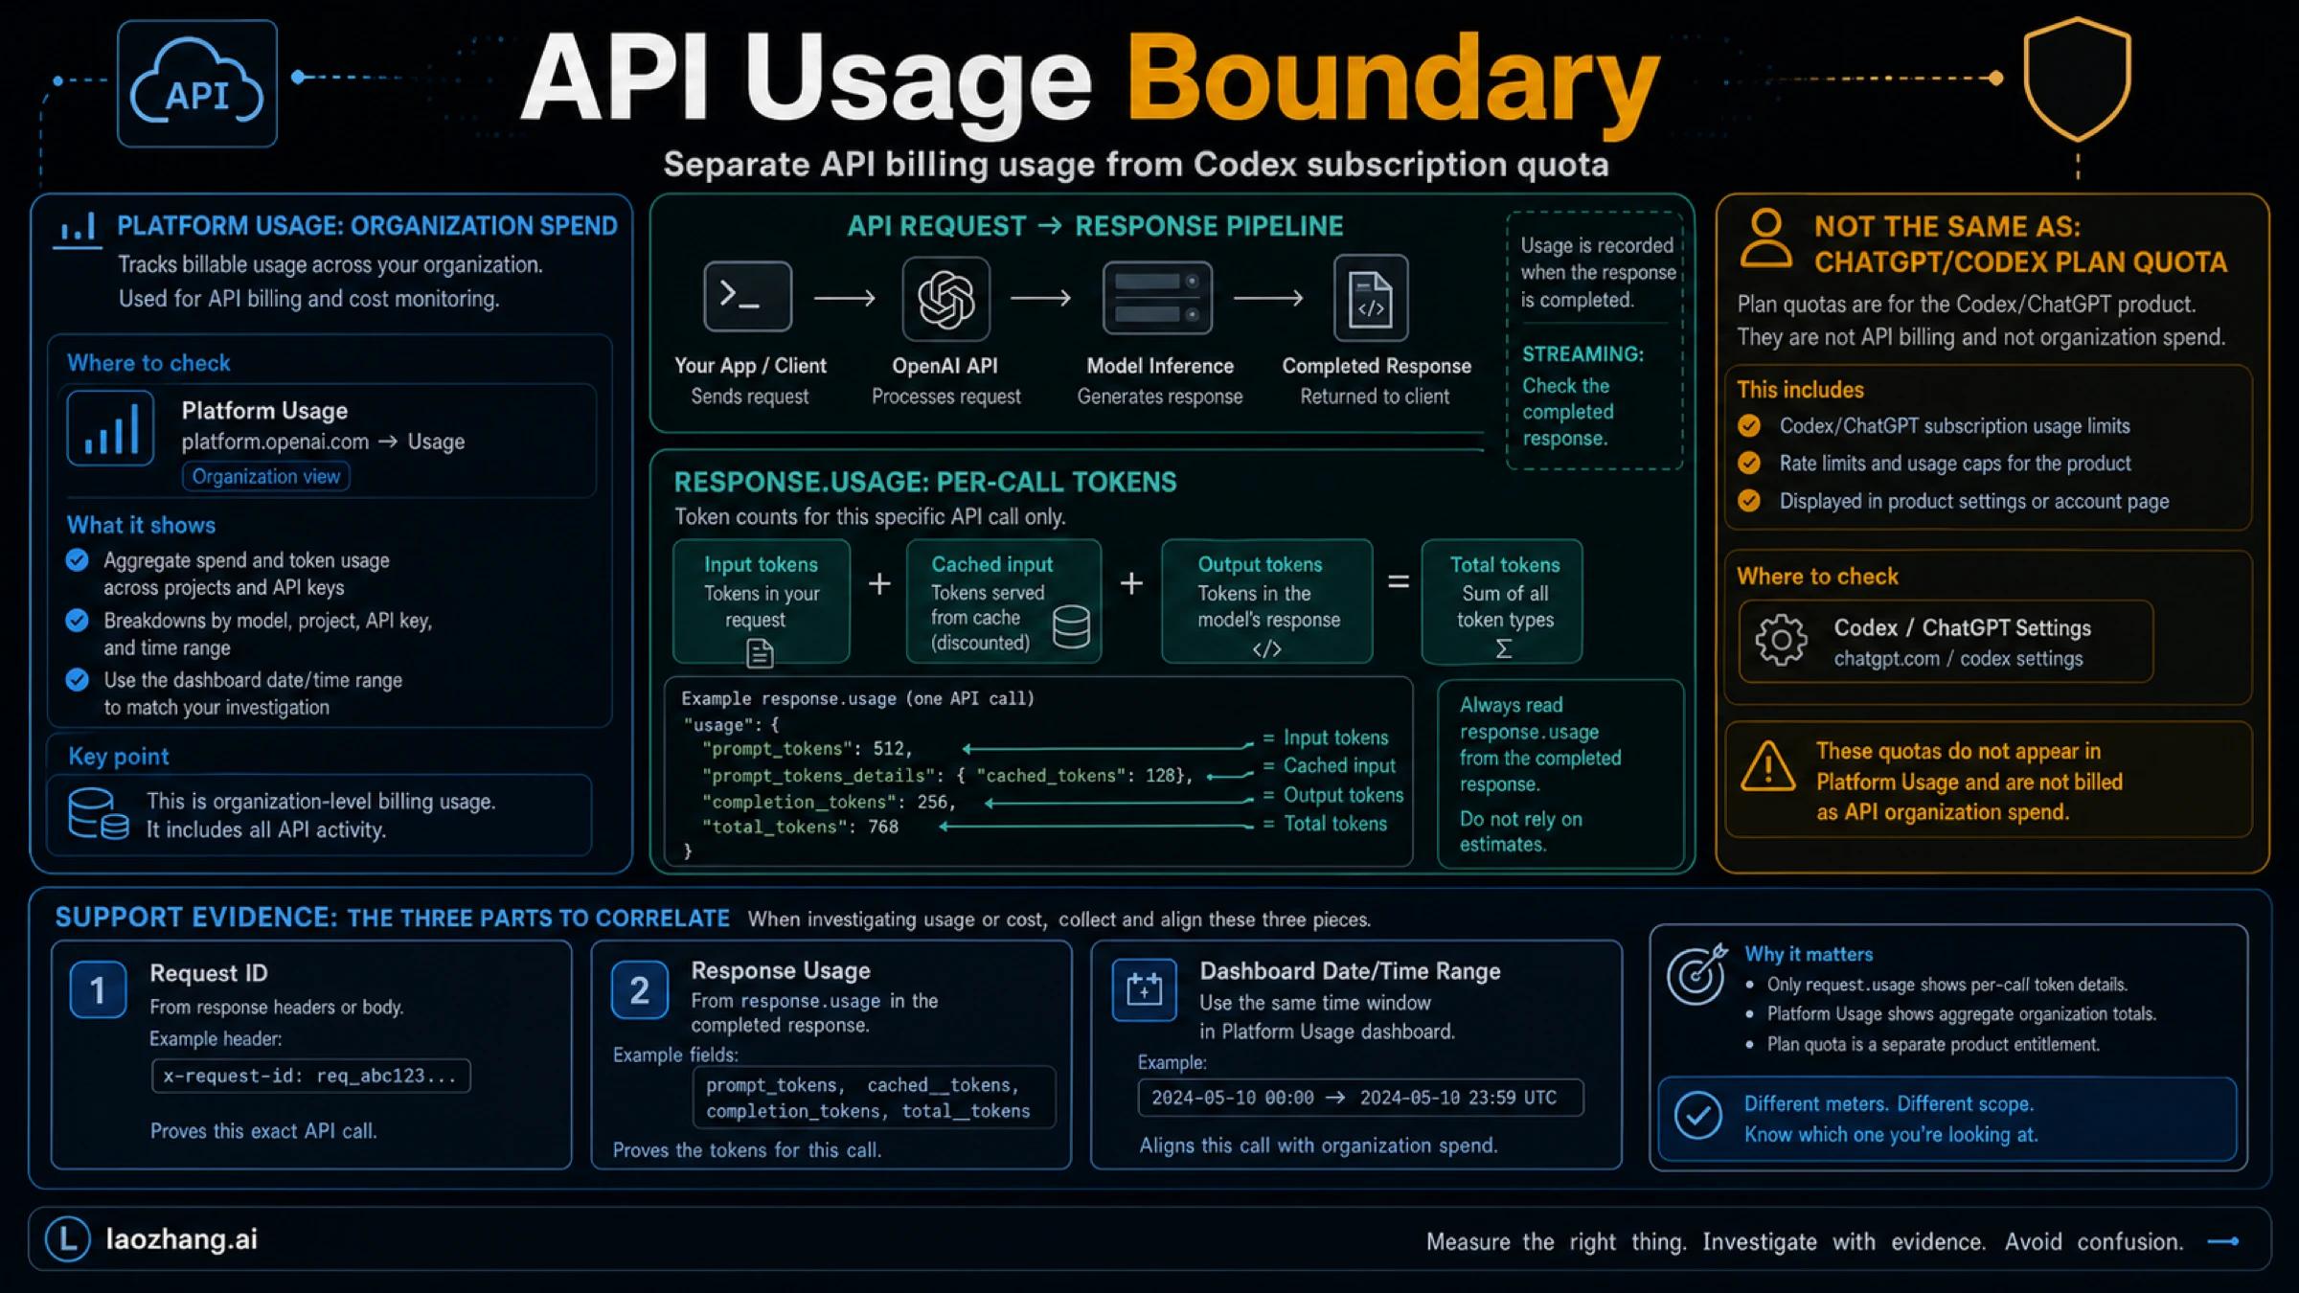Screen dimensions: 2299x1293
Task: Click the database icon under Key point
Action: pos(98,813)
